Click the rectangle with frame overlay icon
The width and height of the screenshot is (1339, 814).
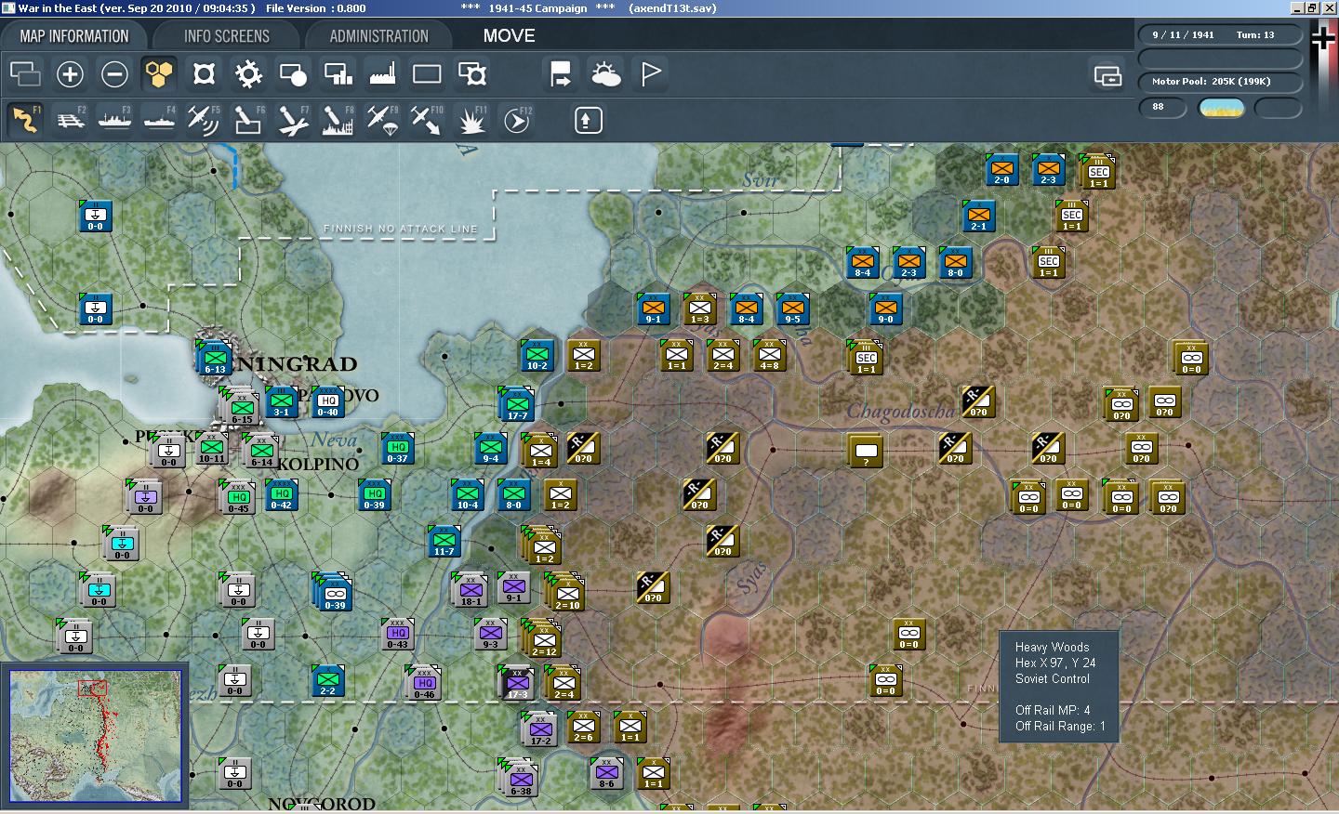[471, 74]
